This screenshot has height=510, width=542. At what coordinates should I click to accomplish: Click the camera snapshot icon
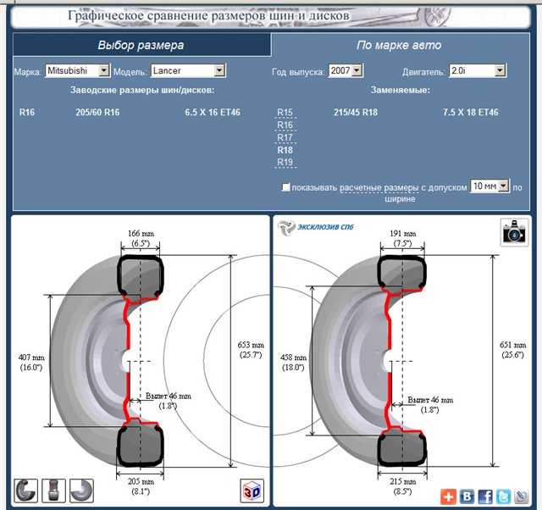514,232
